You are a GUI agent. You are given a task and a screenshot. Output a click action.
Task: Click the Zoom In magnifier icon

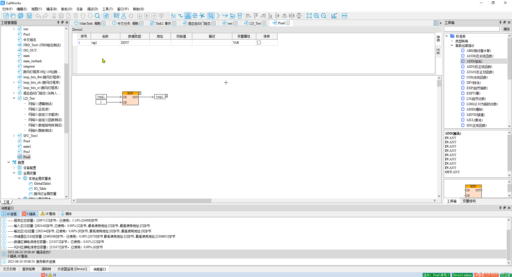pos(316,16)
